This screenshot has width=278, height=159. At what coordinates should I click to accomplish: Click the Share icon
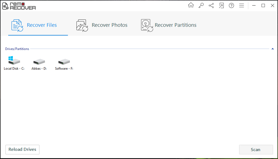[x=211, y=5]
